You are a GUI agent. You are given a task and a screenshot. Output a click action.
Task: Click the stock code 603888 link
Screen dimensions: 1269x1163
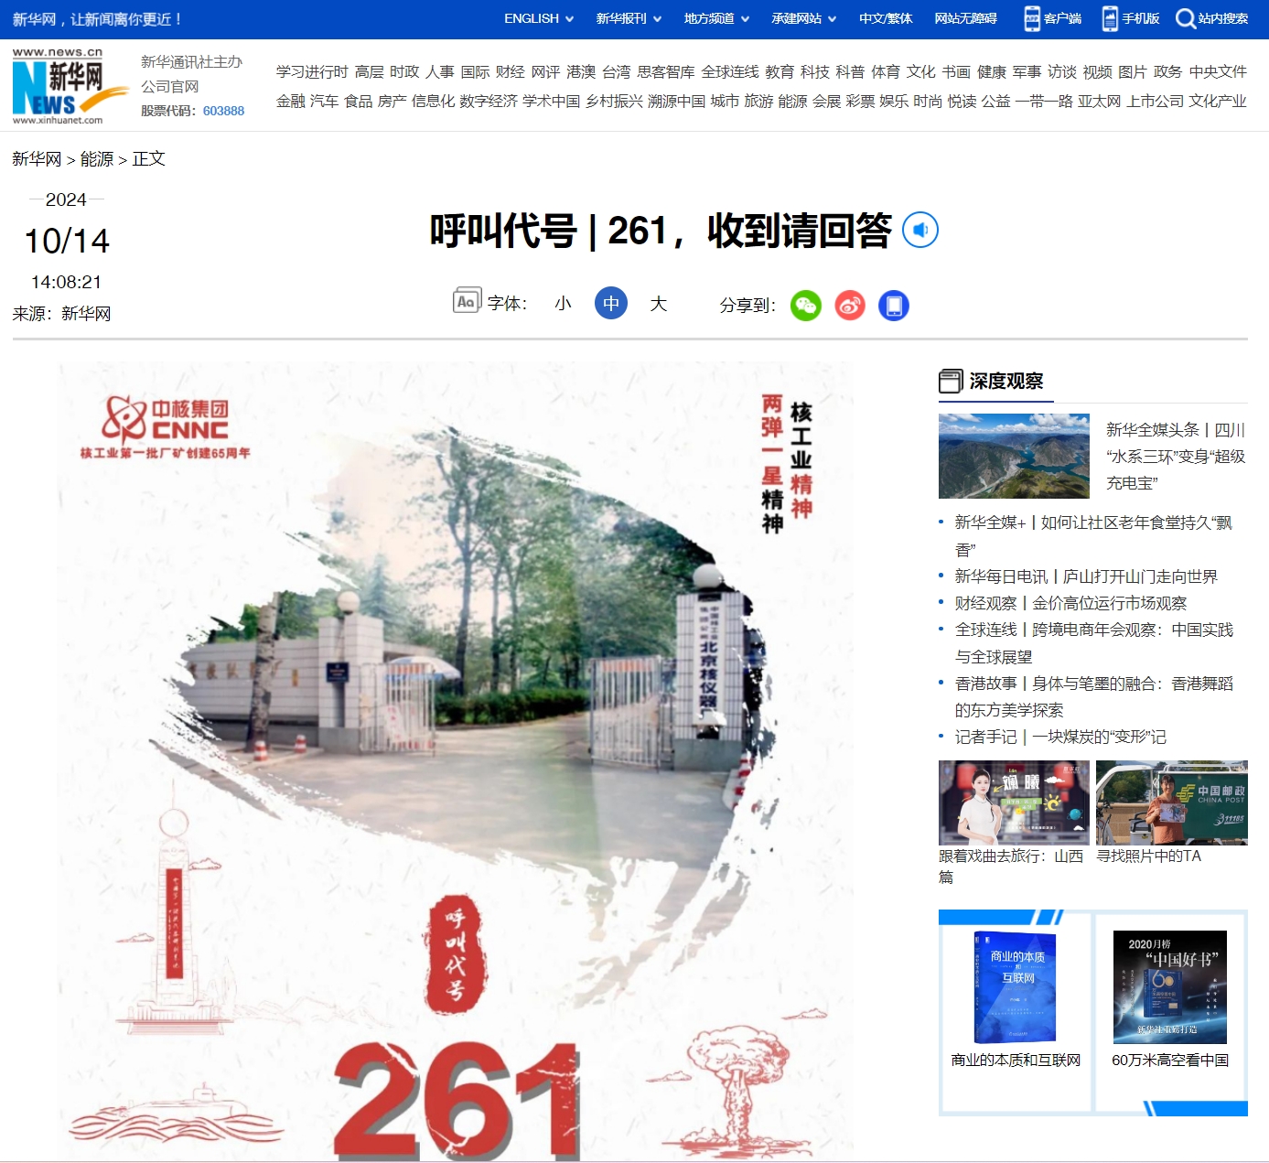click(223, 111)
